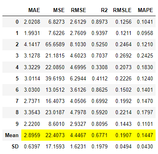Click MSE value 39.6193

55,78
